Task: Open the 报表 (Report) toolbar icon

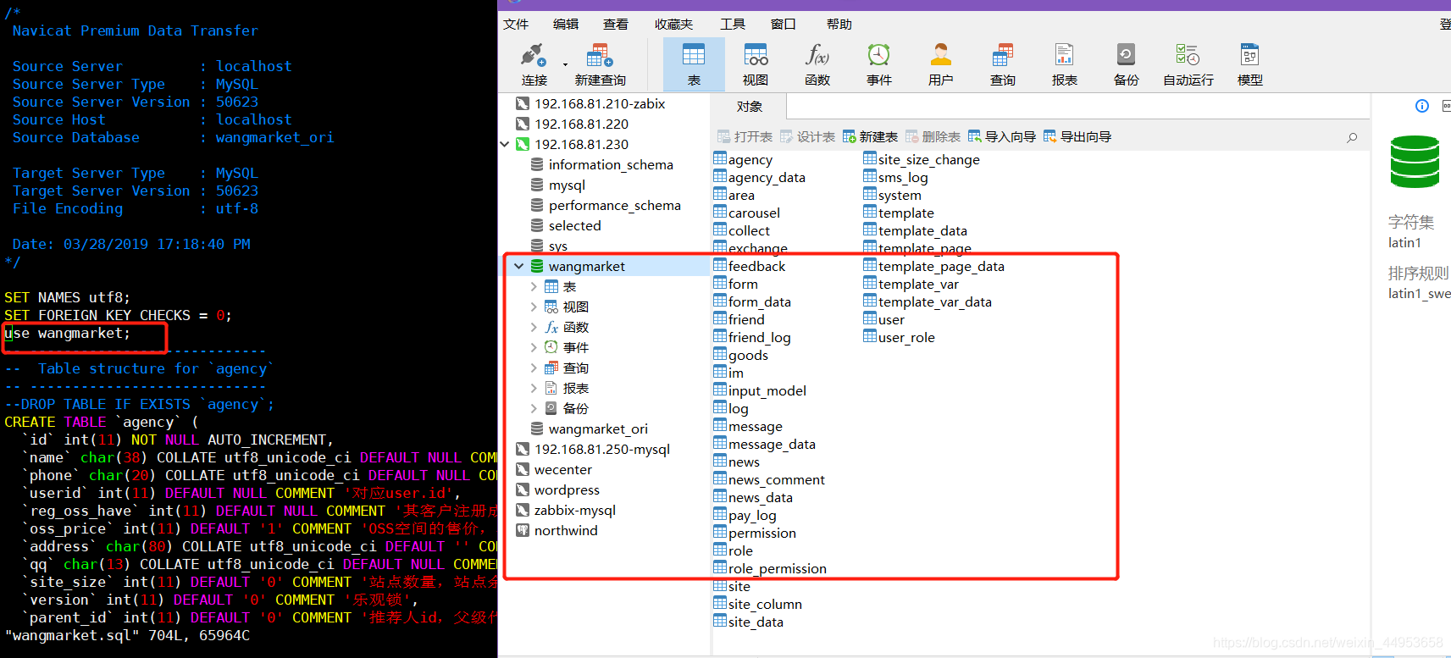Action: coord(1065,64)
